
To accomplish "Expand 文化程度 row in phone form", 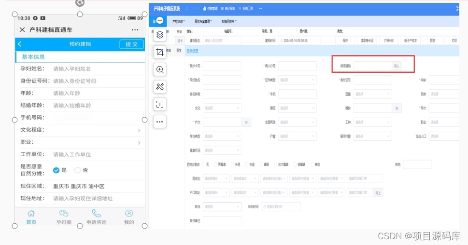I will pyautogui.click(x=80, y=130).
